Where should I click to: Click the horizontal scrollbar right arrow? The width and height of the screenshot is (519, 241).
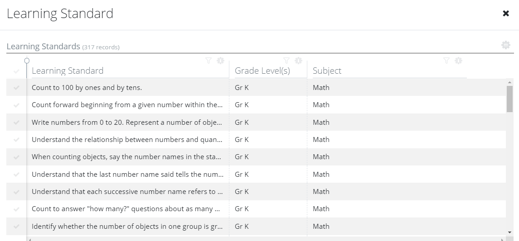tap(502, 239)
